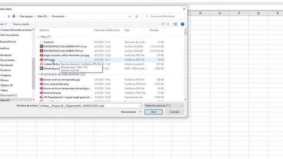Click the Buscar en Downloads search field
Viewport: 283px width, 159px height.
tap(164, 16)
